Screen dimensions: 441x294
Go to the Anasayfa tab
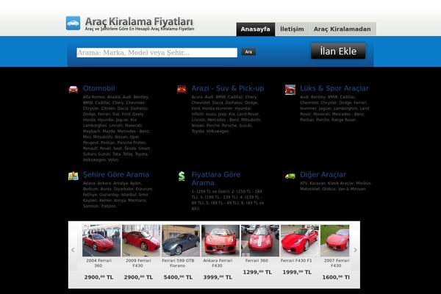[255, 29]
